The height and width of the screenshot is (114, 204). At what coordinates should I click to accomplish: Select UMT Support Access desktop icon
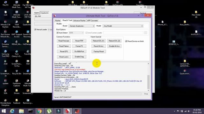coord(17,34)
